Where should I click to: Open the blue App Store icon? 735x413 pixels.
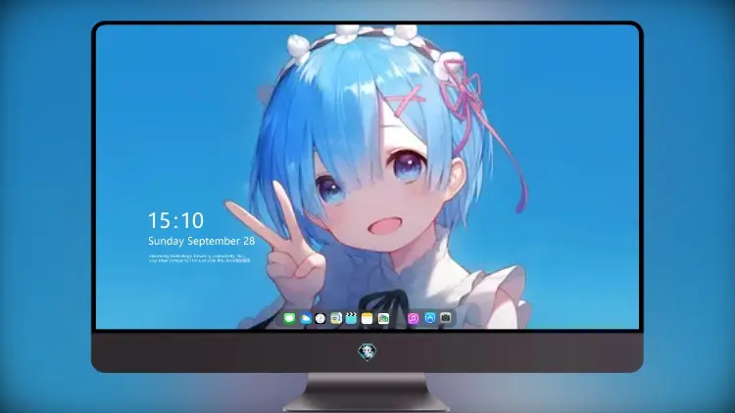[430, 318]
